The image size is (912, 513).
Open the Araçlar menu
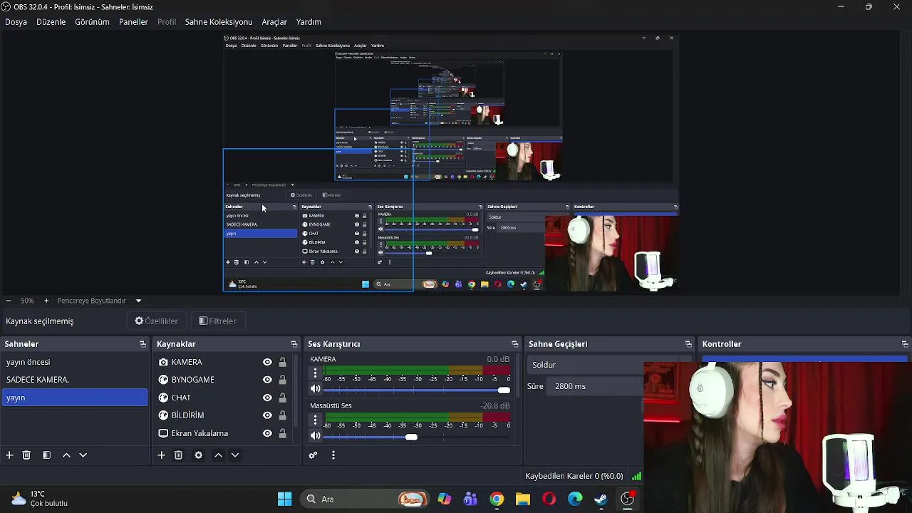coord(274,22)
